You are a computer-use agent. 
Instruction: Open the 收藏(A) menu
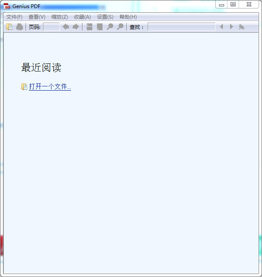(83, 17)
